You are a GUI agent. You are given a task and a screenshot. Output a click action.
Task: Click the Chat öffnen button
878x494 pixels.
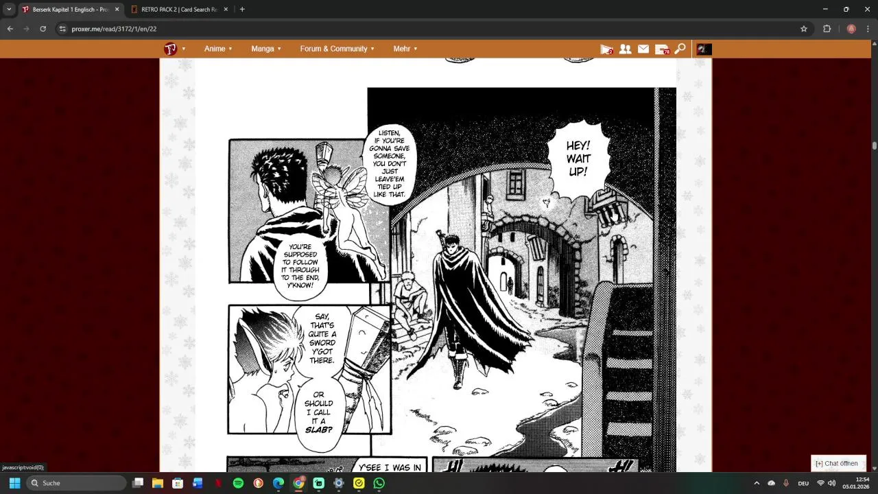click(x=838, y=463)
